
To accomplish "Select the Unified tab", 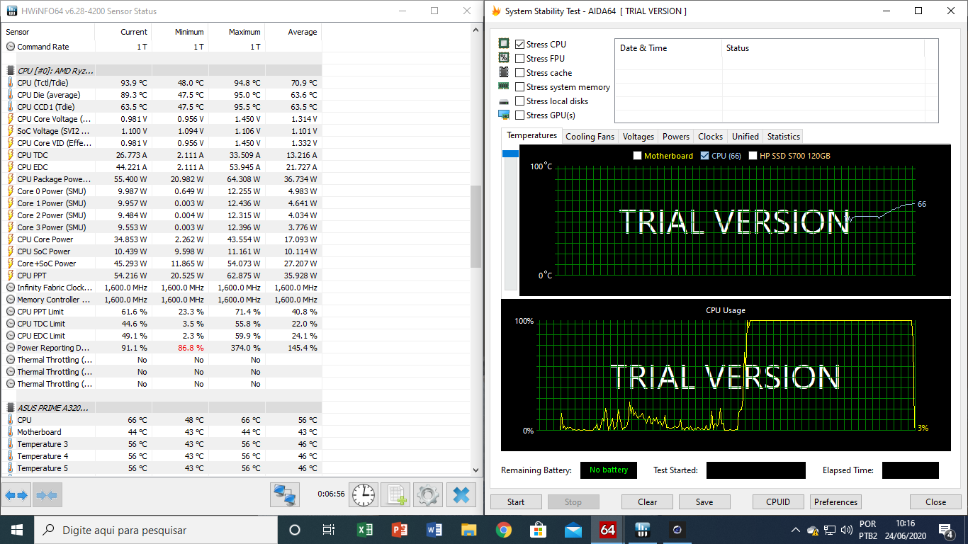I will (x=745, y=137).
